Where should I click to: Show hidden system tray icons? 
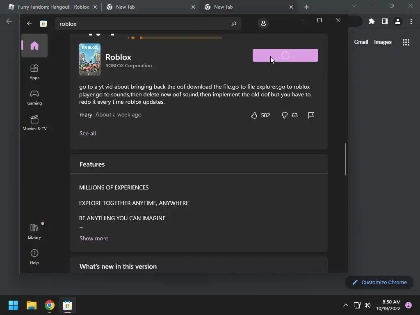[345, 305]
